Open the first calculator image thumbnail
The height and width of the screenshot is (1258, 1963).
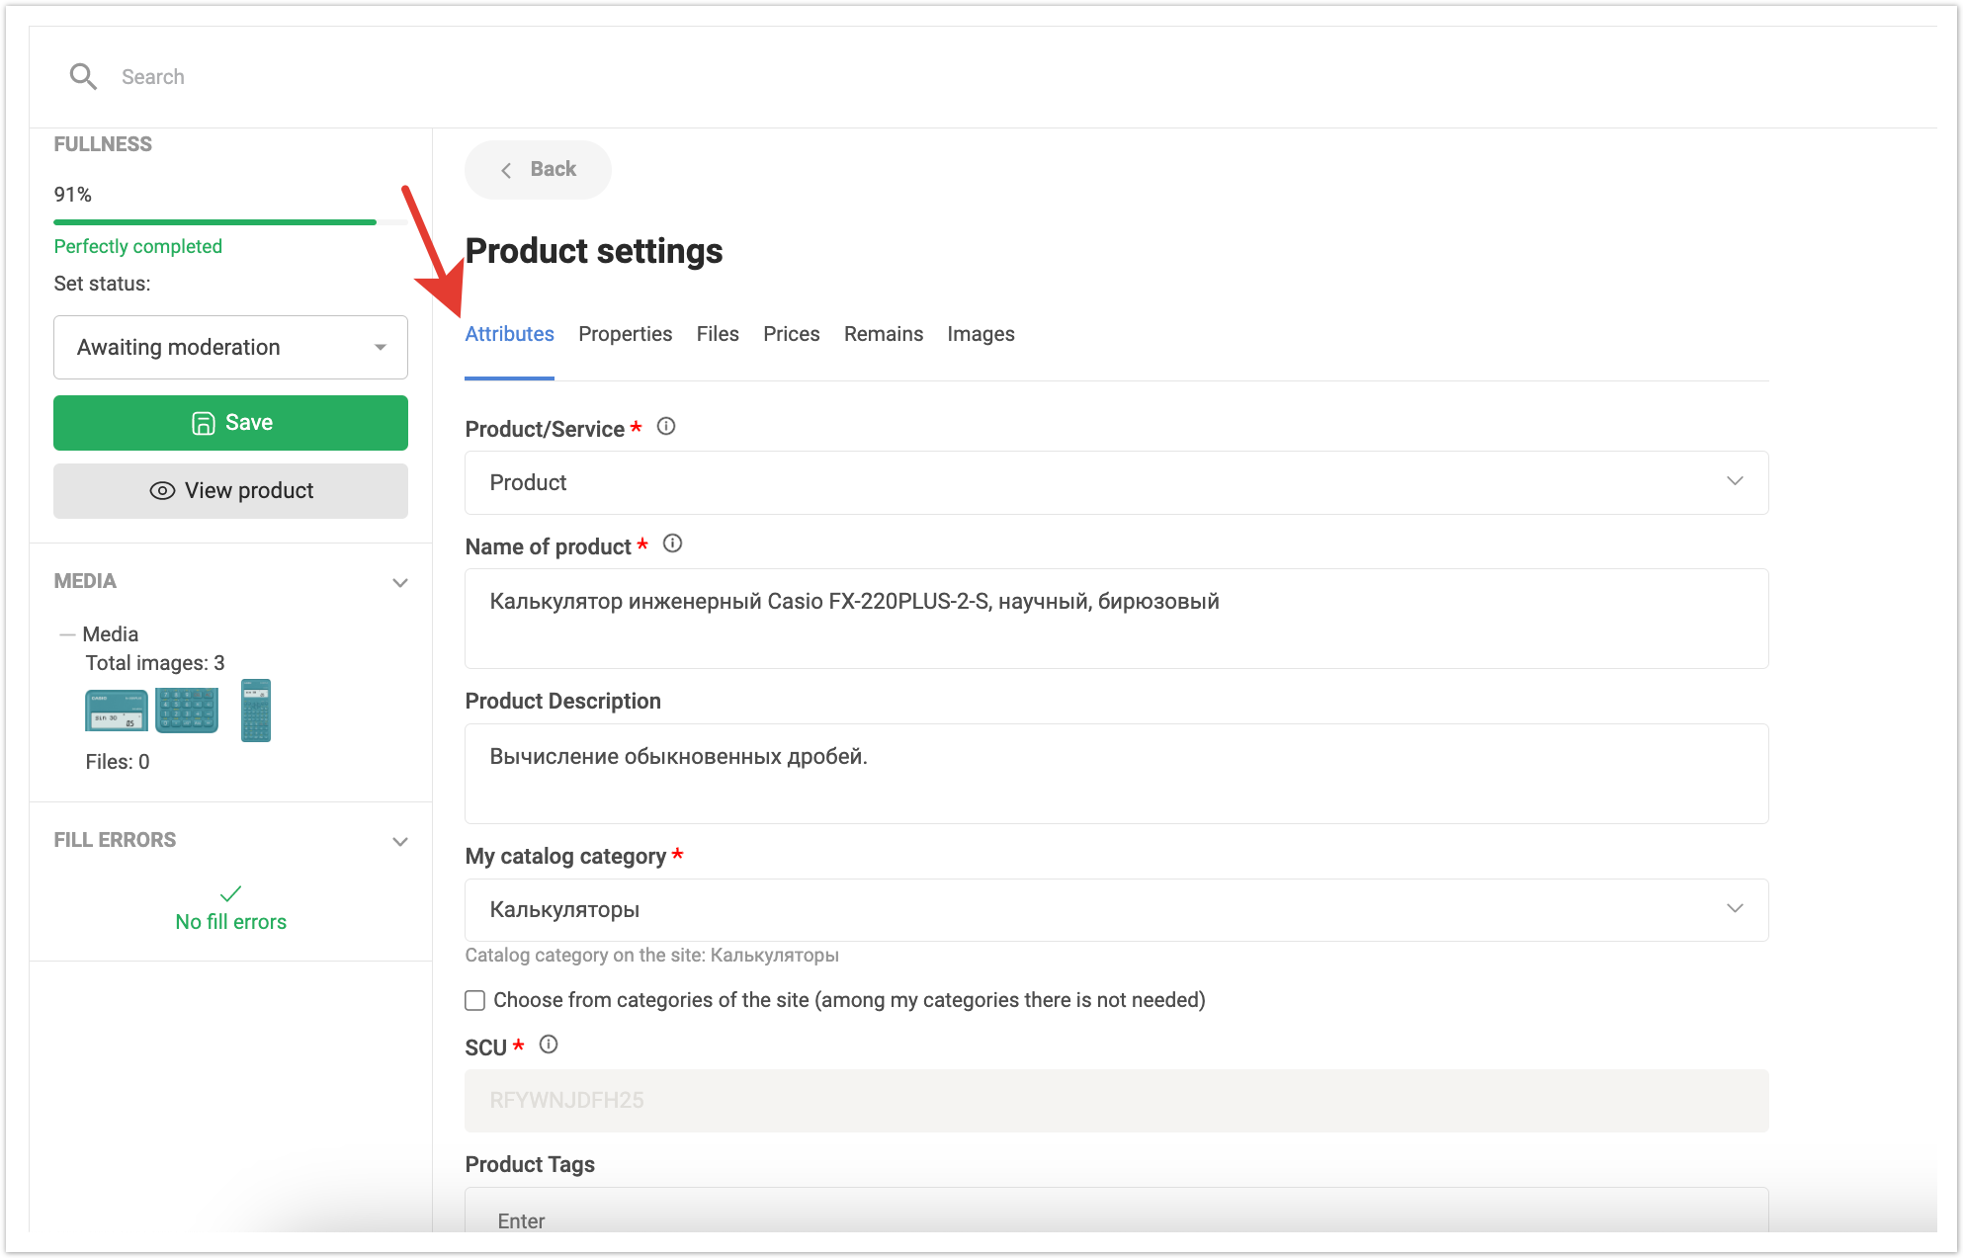click(117, 711)
